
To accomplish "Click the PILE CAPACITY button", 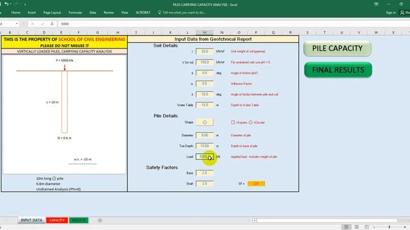I will pos(338,49).
